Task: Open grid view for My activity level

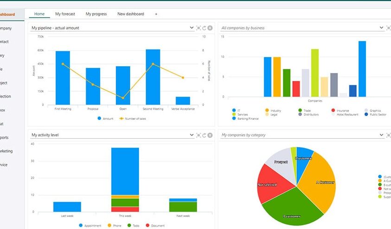Action: [210, 135]
